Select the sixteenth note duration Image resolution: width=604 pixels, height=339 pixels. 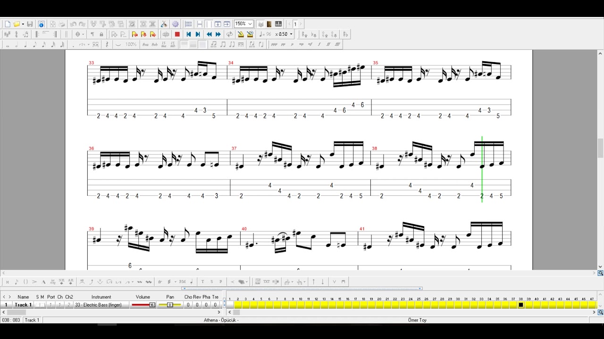[x=43, y=45]
